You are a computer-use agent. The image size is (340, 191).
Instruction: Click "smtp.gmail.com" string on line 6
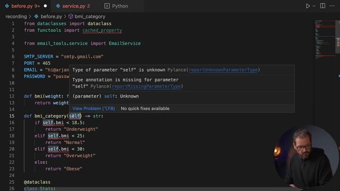pyautogui.click(x=82, y=57)
